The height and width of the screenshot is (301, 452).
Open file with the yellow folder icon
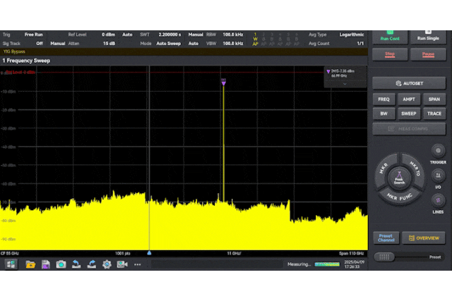30,264
